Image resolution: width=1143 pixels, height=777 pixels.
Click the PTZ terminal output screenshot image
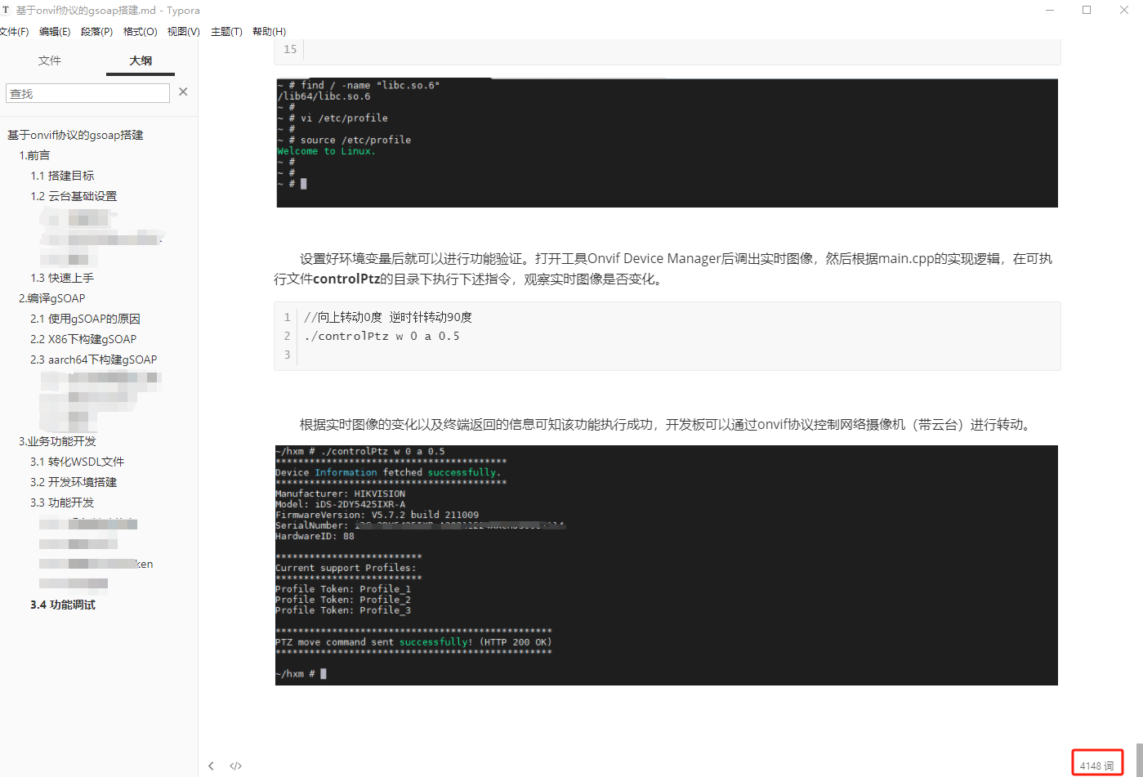coord(667,565)
